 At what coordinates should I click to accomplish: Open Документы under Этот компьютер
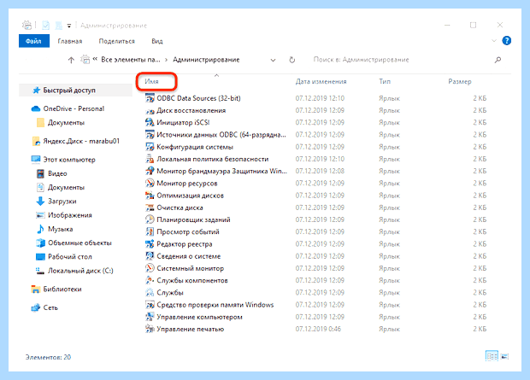pyautogui.click(x=66, y=188)
